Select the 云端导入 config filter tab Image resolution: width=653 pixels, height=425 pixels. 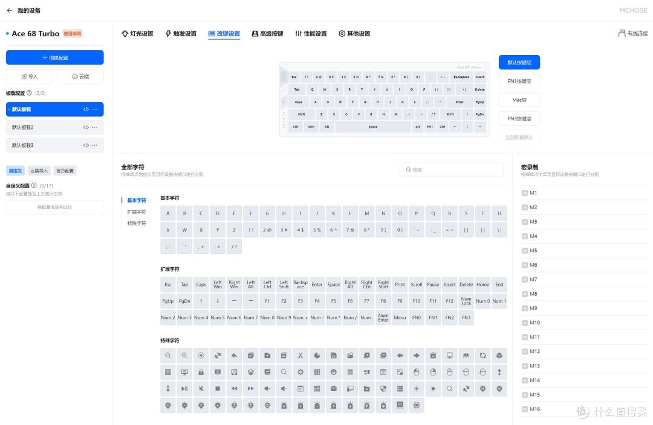tap(39, 170)
